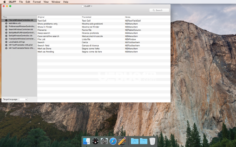The height and width of the screenshot is (147, 236).
Task: Open System Preferences gear in Dock
Action: (x=104, y=141)
